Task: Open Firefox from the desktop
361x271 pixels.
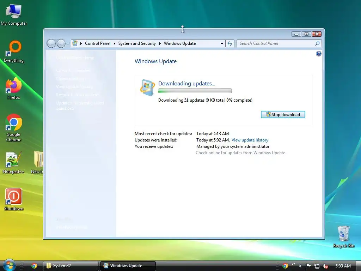Action: (14, 89)
